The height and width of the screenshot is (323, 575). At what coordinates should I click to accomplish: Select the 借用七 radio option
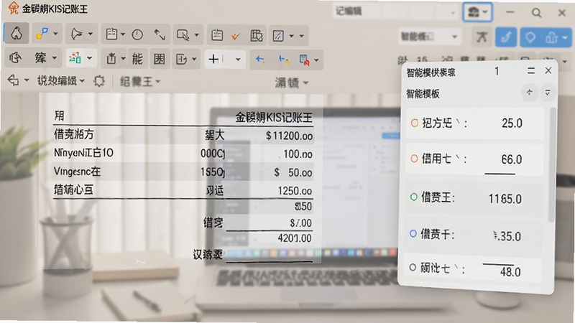414,159
